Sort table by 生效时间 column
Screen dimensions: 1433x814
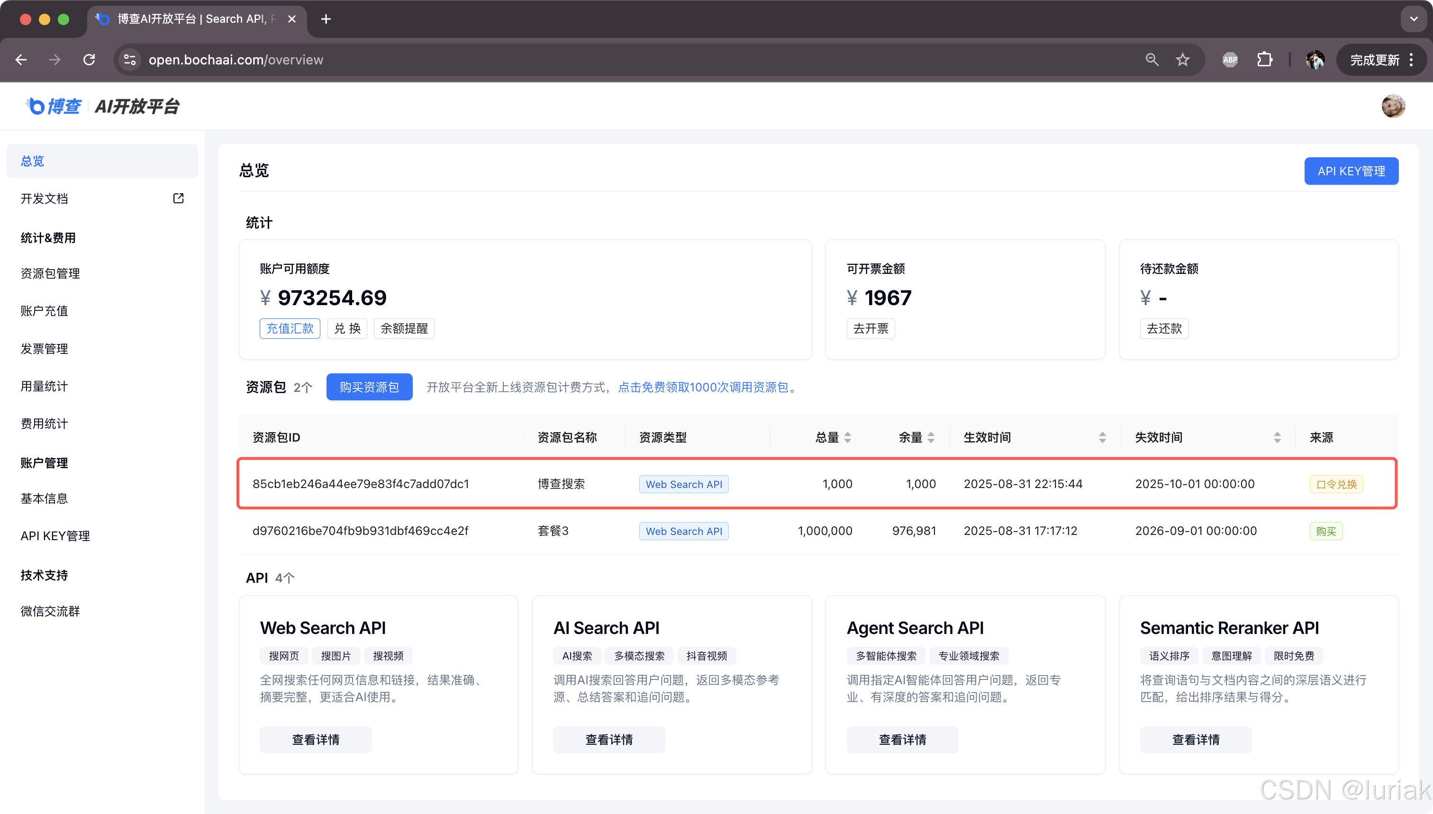[x=1102, y=438]
